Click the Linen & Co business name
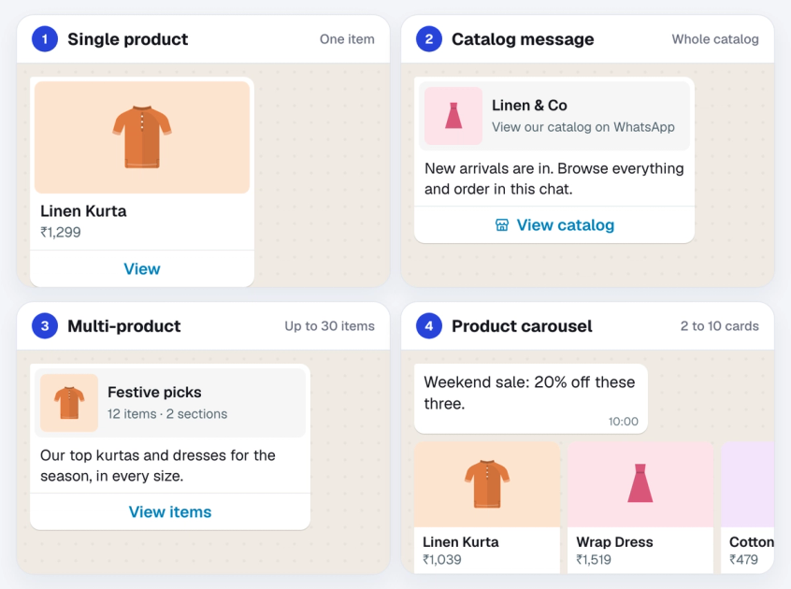The image size is (791, 589). point(529,105)
